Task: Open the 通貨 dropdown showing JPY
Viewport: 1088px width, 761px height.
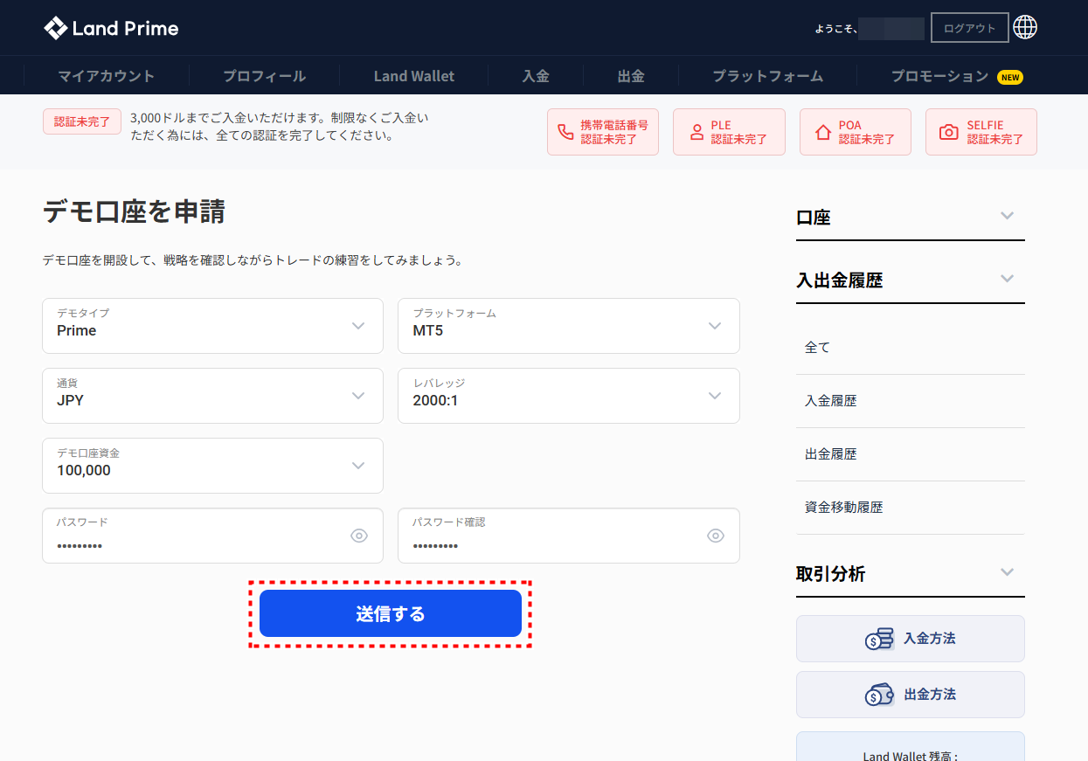Action: coord(212,396)
